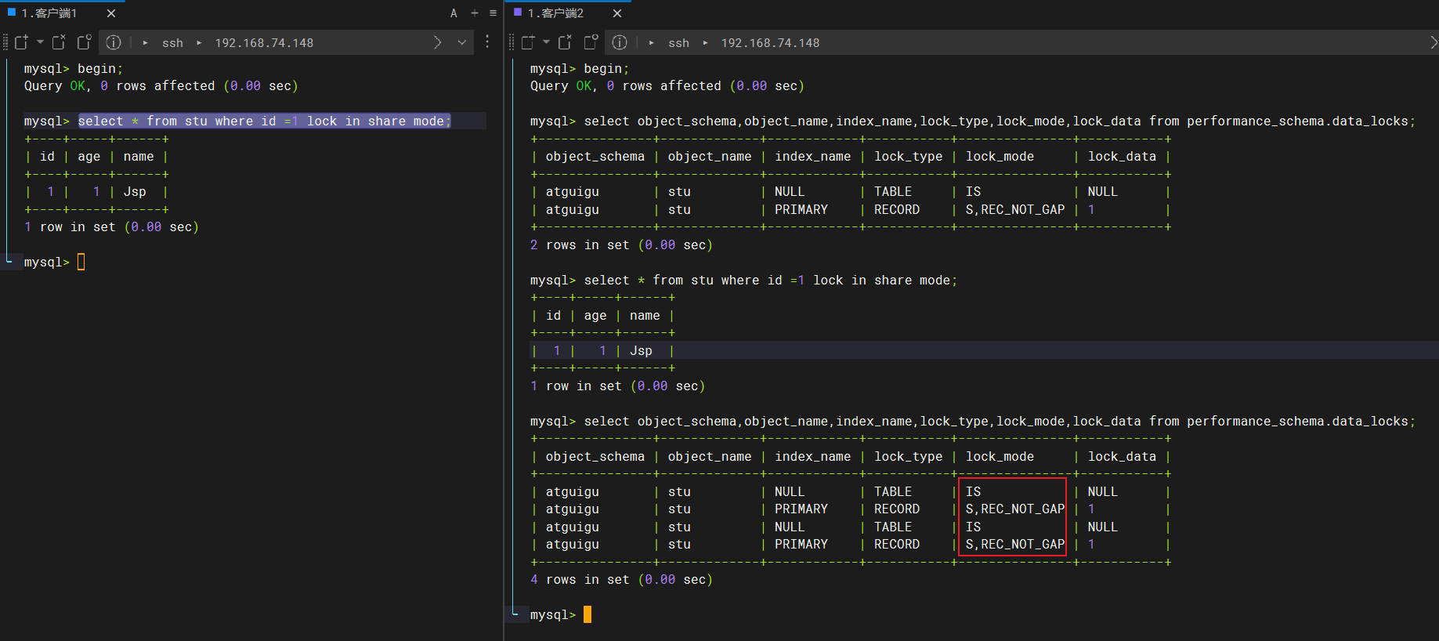
Task: Close the 客户端1 tab
Action: pos(111,13)
